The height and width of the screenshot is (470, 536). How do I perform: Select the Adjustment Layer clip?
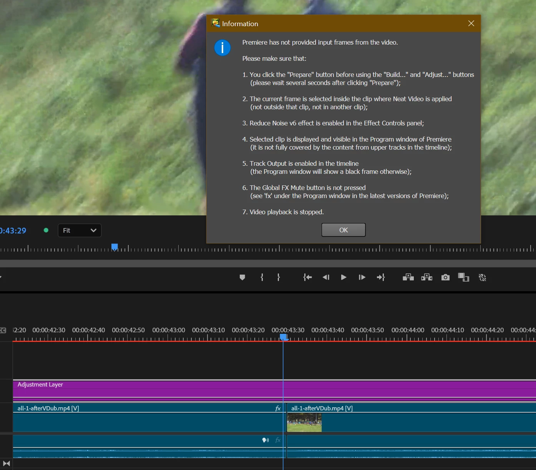point(274,391)
